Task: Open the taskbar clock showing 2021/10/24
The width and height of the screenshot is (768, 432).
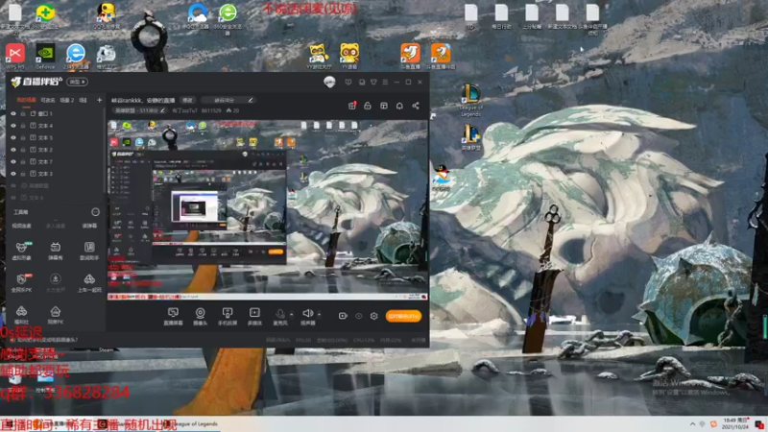Action: click(735, 424)
